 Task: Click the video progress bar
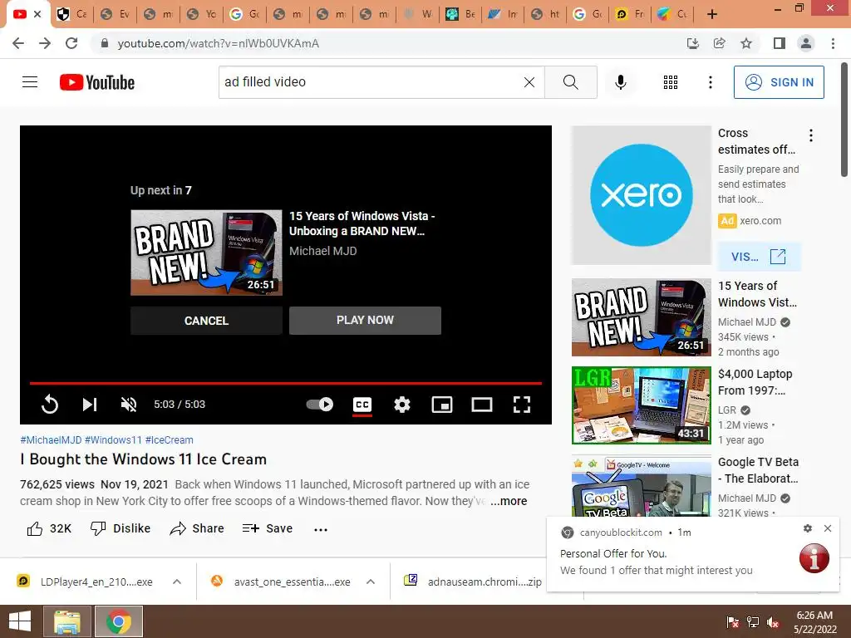pos(286,383)
